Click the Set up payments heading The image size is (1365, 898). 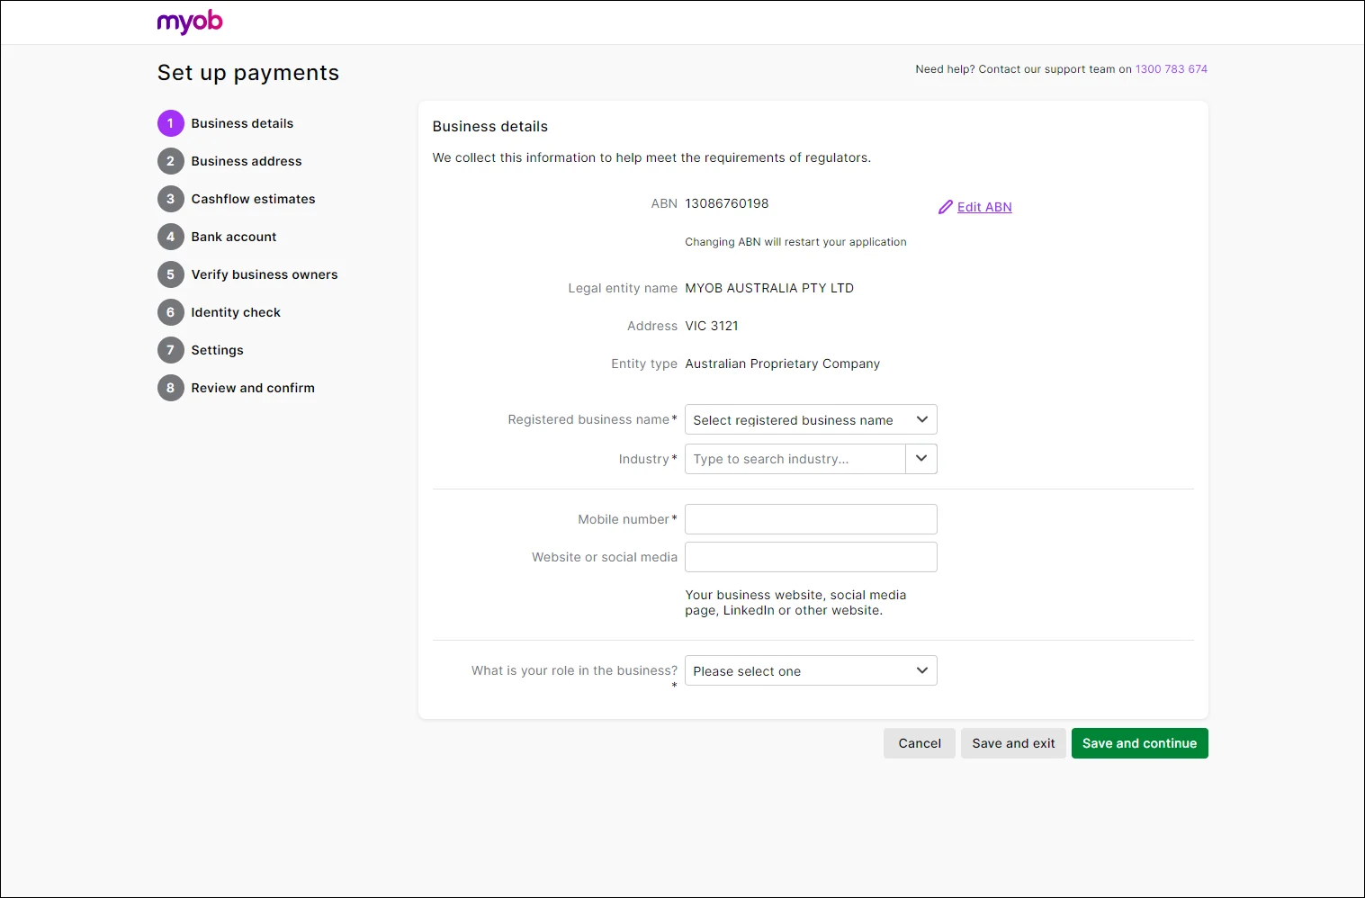click(248, 73)
